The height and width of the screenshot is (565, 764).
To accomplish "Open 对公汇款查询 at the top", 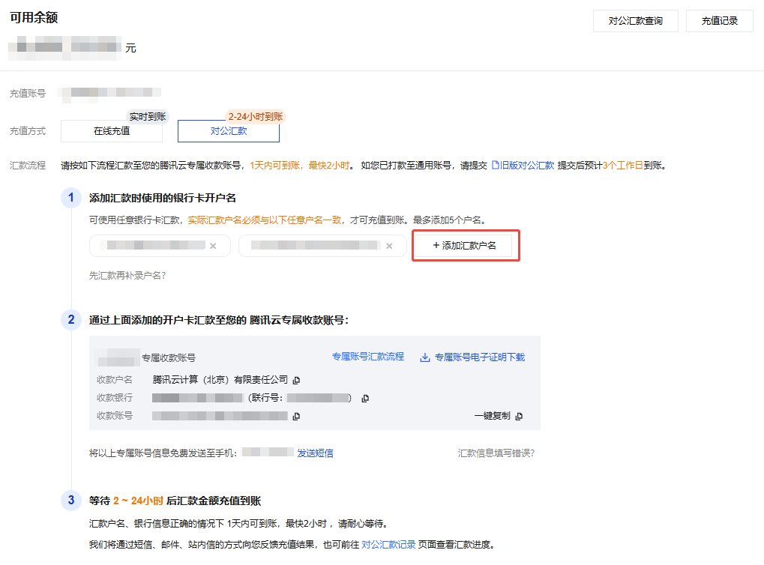I will point(635,21).
